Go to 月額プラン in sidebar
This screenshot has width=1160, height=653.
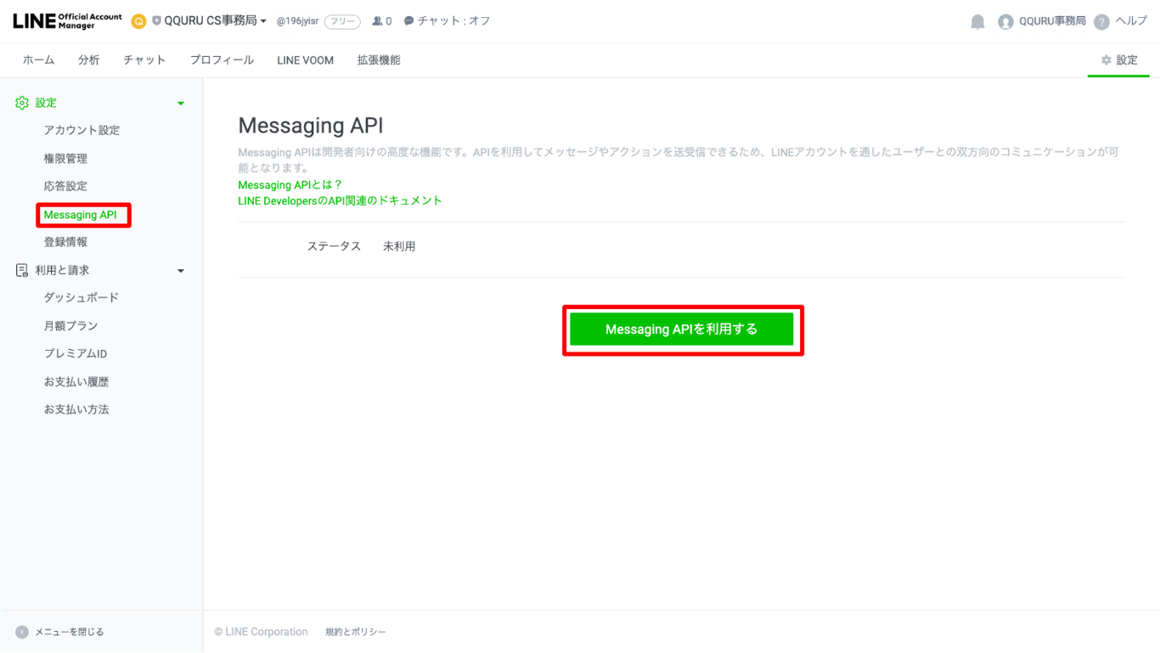click(x=70, y=326)
